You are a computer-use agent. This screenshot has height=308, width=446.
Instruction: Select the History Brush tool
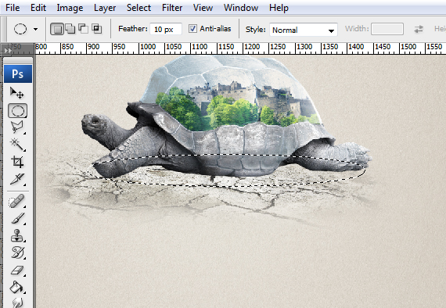17,252
